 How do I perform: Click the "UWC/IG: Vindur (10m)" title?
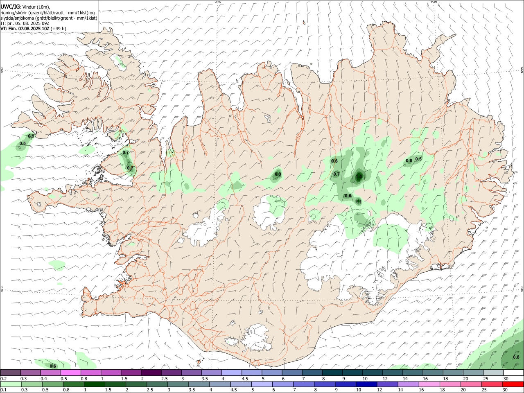26,7
